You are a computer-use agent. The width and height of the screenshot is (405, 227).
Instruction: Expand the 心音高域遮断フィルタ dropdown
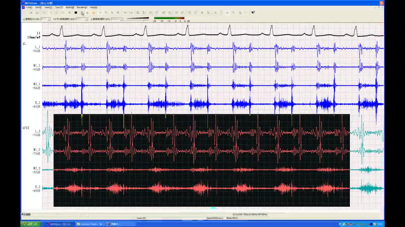[121, 19]
